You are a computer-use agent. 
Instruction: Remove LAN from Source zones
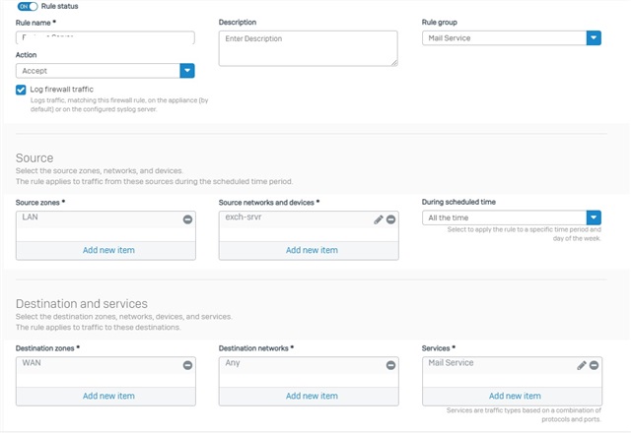click(187, 219)
